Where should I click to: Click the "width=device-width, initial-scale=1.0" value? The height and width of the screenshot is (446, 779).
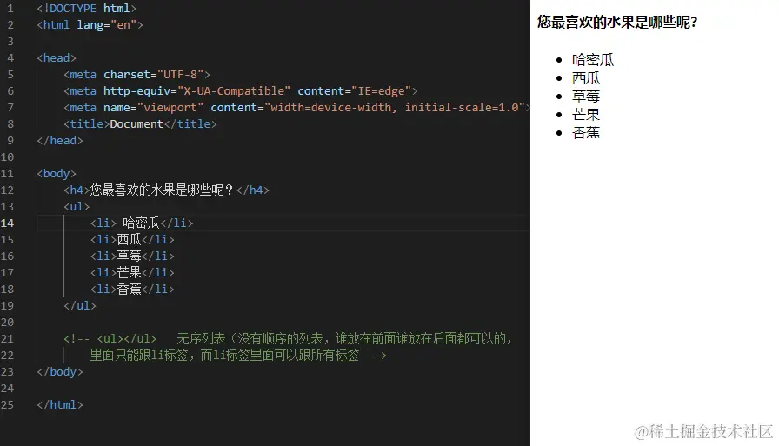coord(395,107)
